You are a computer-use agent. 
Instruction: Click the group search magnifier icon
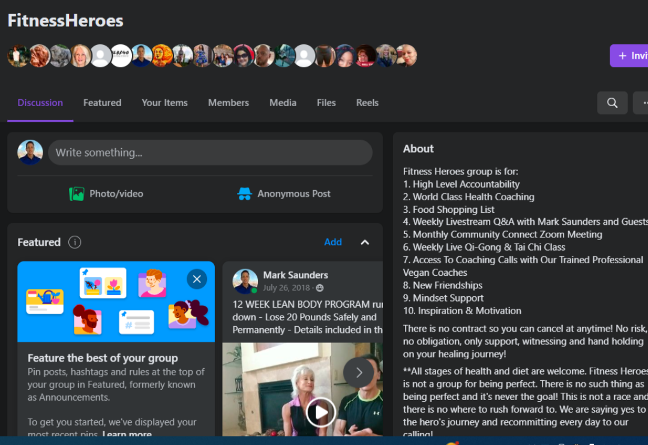point(612,103)
